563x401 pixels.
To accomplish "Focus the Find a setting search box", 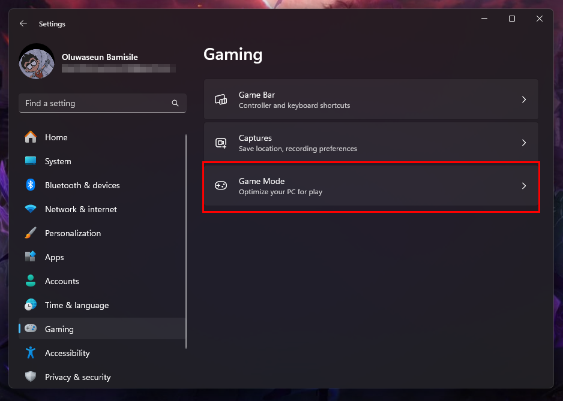I will point(102,103).
